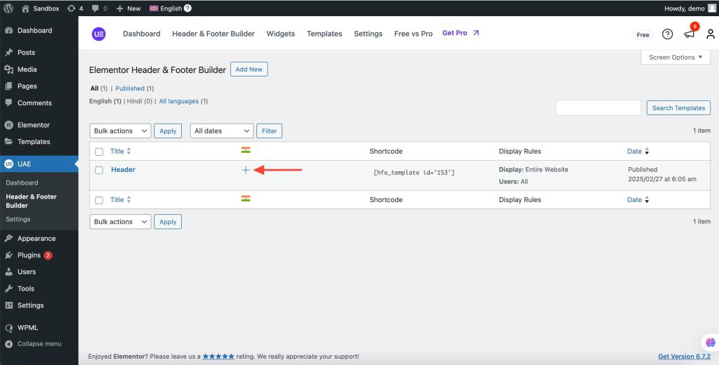Open the megaphone notifications icon

tap(690, 34)
